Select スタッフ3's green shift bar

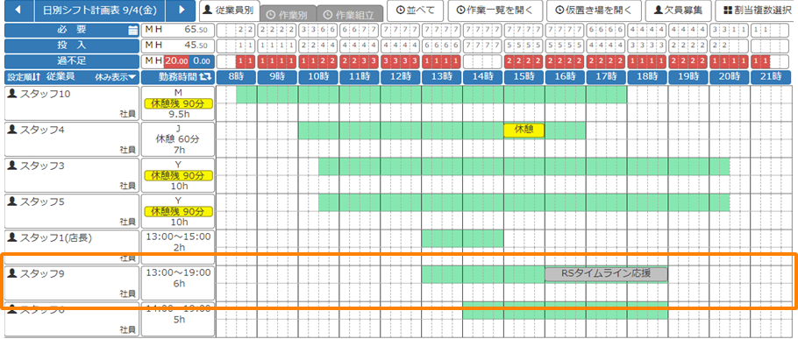524,166
